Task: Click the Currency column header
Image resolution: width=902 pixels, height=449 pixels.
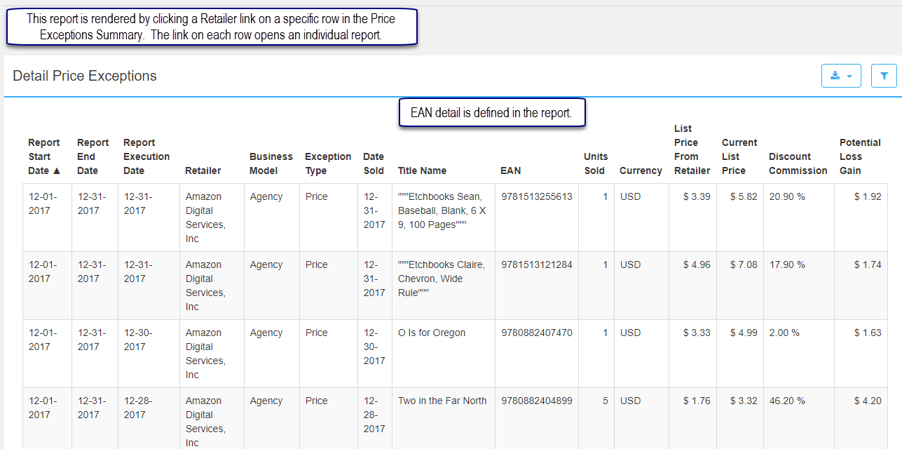Action: (641, 170)
